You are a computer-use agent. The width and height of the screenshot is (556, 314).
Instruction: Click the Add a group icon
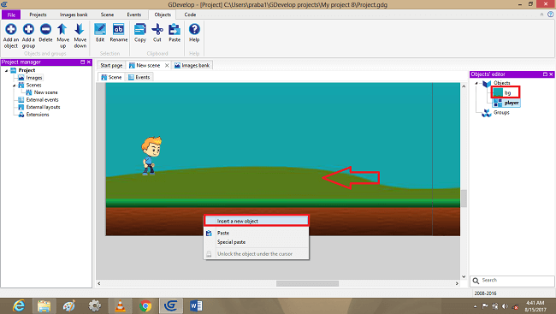[x=28, y=29]
